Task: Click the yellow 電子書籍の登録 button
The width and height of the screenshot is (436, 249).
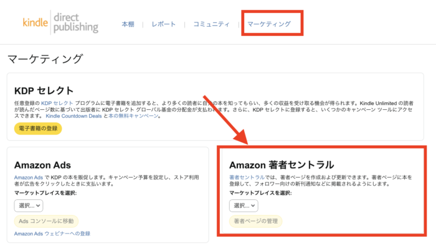Action: (38, 129)
